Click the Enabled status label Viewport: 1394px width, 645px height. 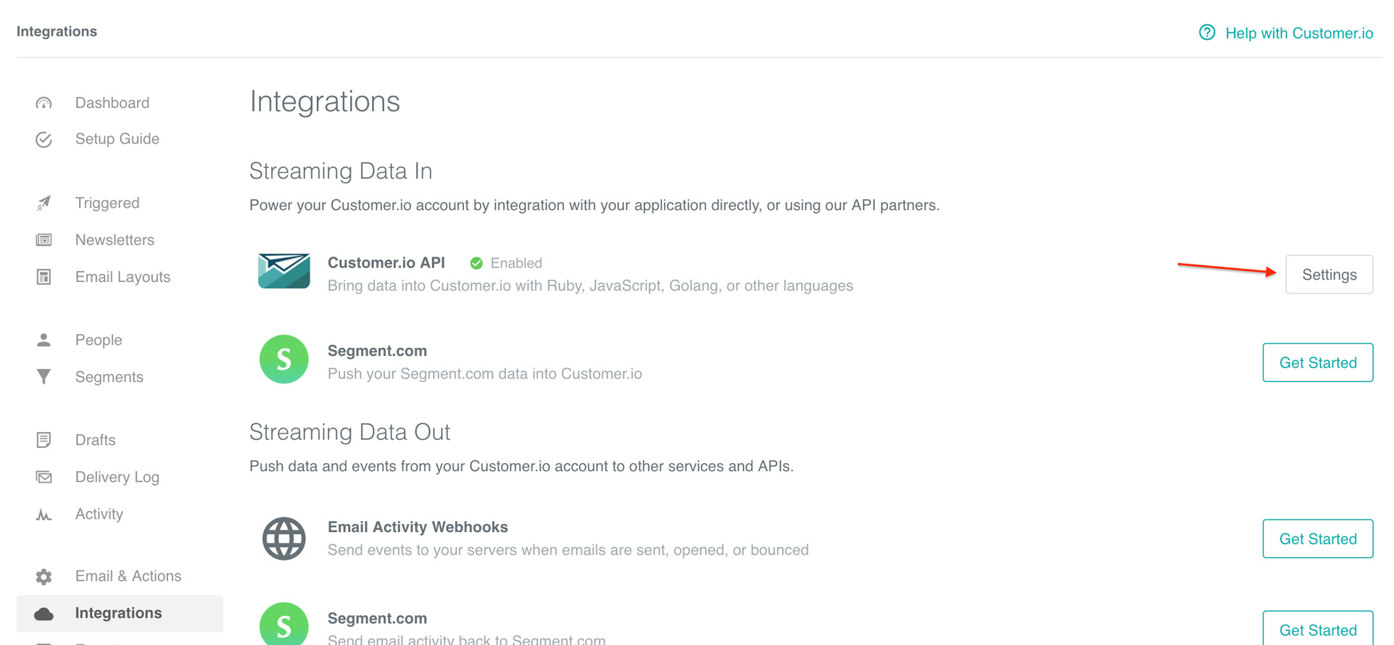pyautogui.click(x=516, y=263)
